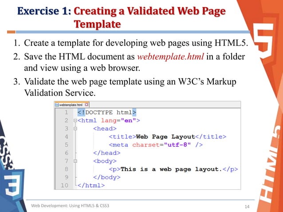The image size is (283, 212).
Task: Click line number 1 in the gutter
Action: coord(66,112)
